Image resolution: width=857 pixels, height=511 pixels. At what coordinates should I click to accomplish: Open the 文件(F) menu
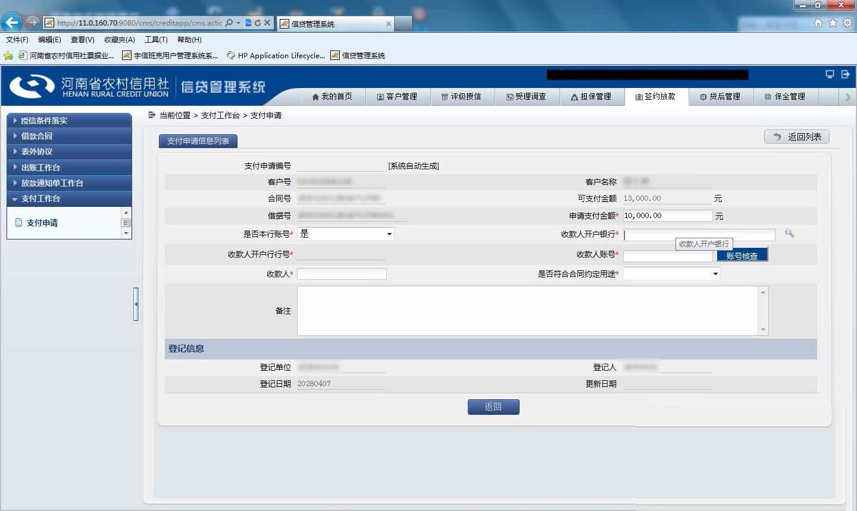click(17, 40)
